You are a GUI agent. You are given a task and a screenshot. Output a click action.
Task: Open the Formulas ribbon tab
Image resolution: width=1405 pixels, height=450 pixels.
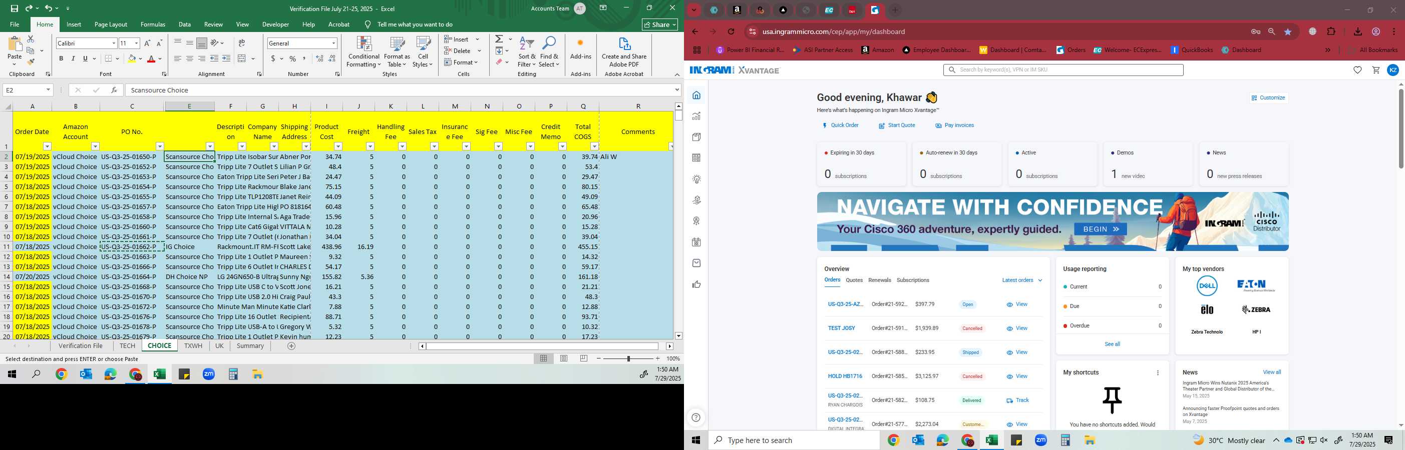tap(153, 24)
